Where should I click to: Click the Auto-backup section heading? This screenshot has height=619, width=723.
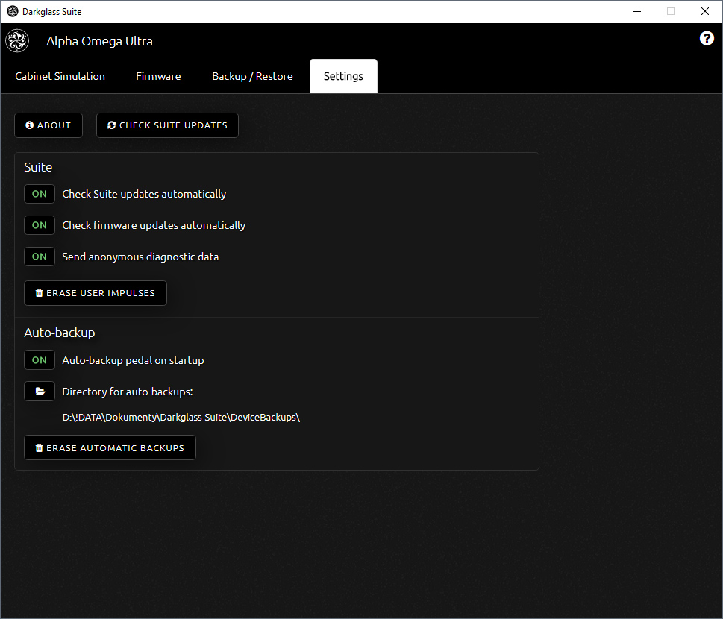tap(60, 333)
